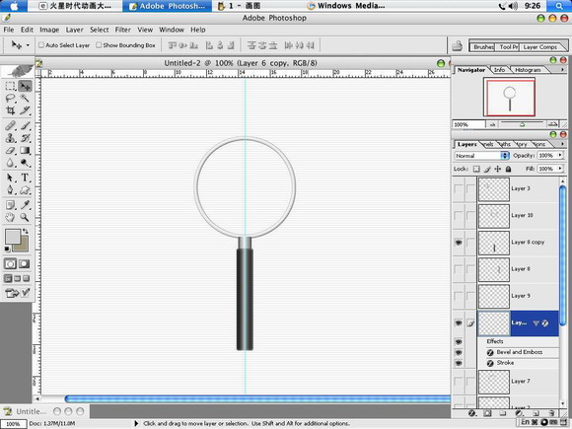Select the Custom Shape tool
The width and height of the screenshot is (572, 429).
click(x=25, y=190)
